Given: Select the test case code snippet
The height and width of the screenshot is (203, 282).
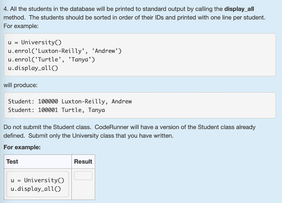Looking at the screenshot, I should 37,184.
